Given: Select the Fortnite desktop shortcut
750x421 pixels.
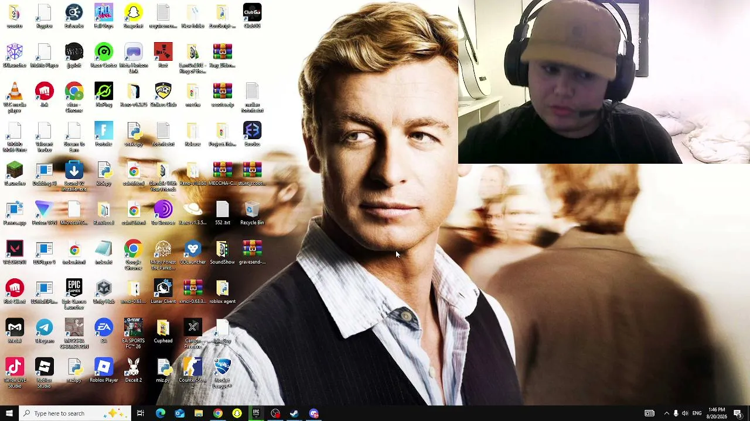Looking at the screenshot, I should click(104, 134).
